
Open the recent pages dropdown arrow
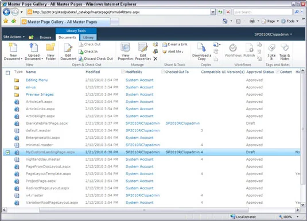point(22,12)
